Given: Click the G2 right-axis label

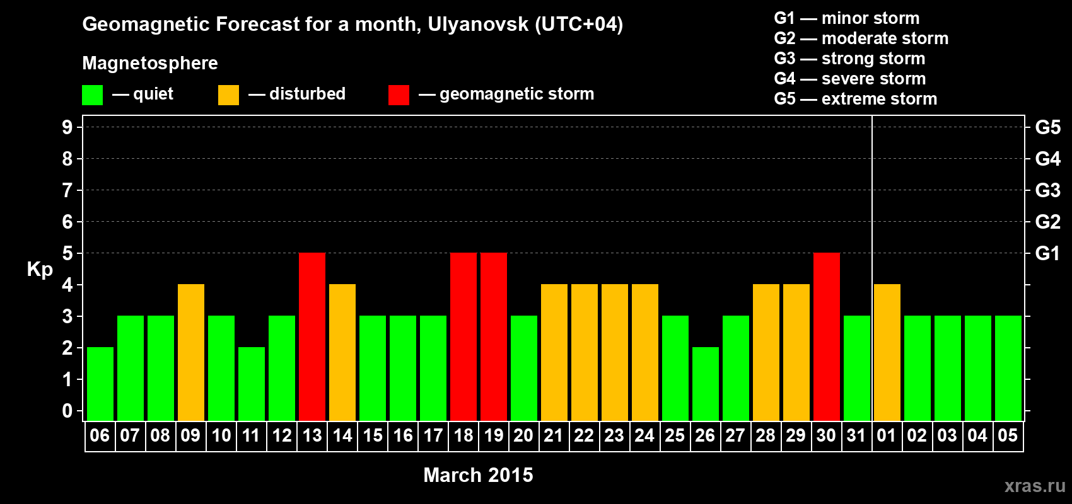Looking at the screenshot, I should click(x=1047, y=222).
